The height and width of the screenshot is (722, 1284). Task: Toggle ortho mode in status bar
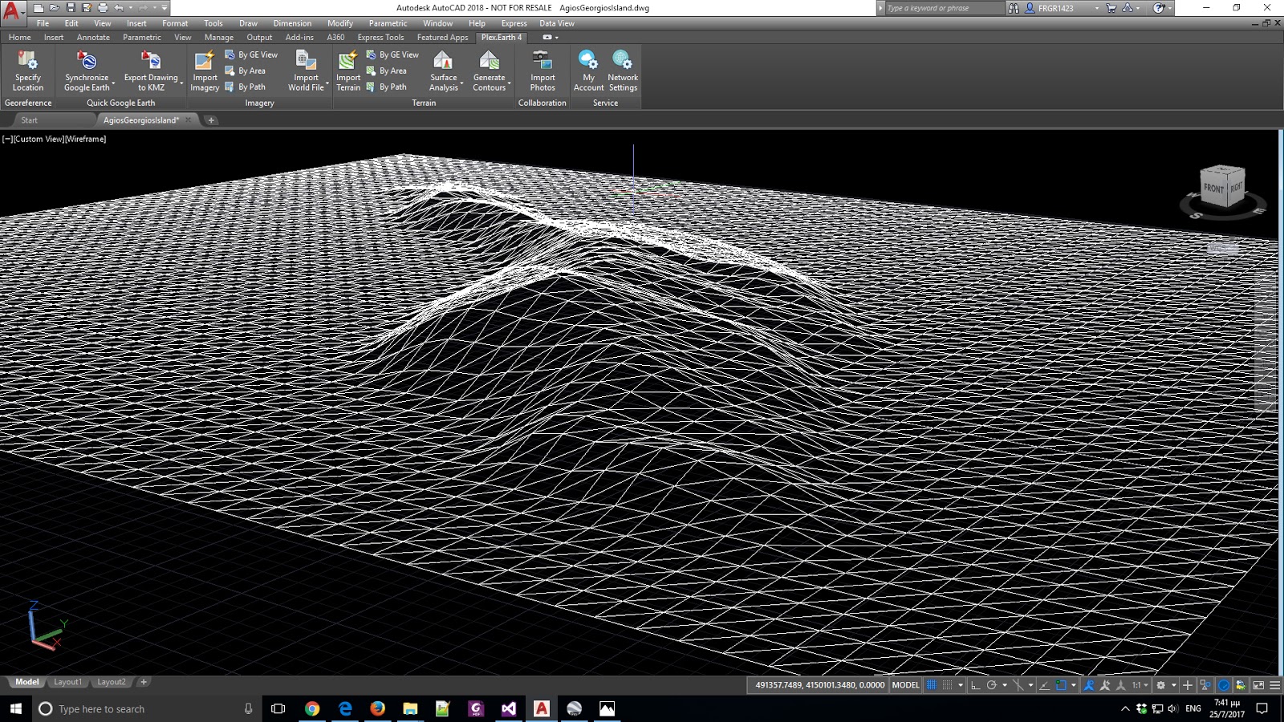[x=975, y=685]
